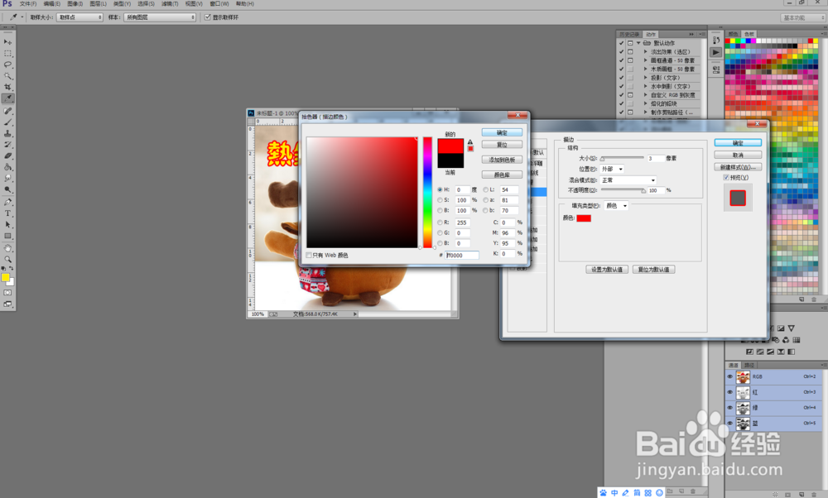Open Color Libraries button
Viewport: 828px width, 498px height.
[x=502, y=175]
